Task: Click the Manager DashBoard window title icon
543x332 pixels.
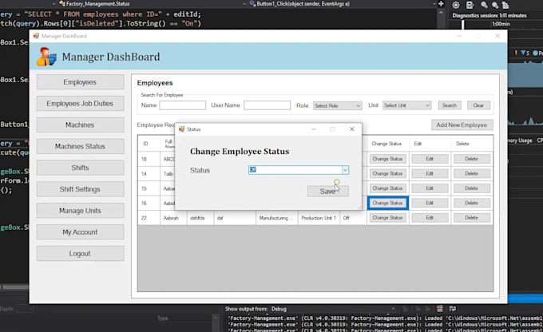Action: pos(35,36)
